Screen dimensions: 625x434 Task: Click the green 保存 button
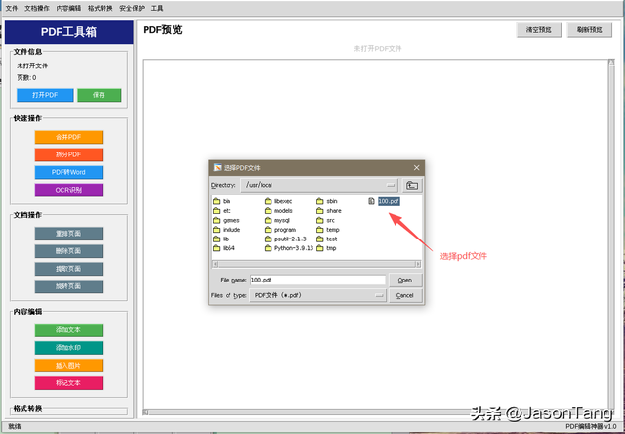click(x=99, y=95)
